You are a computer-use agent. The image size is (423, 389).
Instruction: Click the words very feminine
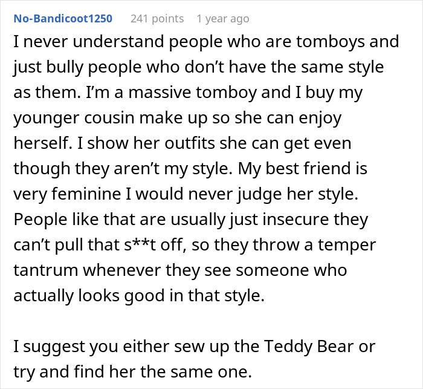[67, 194]
